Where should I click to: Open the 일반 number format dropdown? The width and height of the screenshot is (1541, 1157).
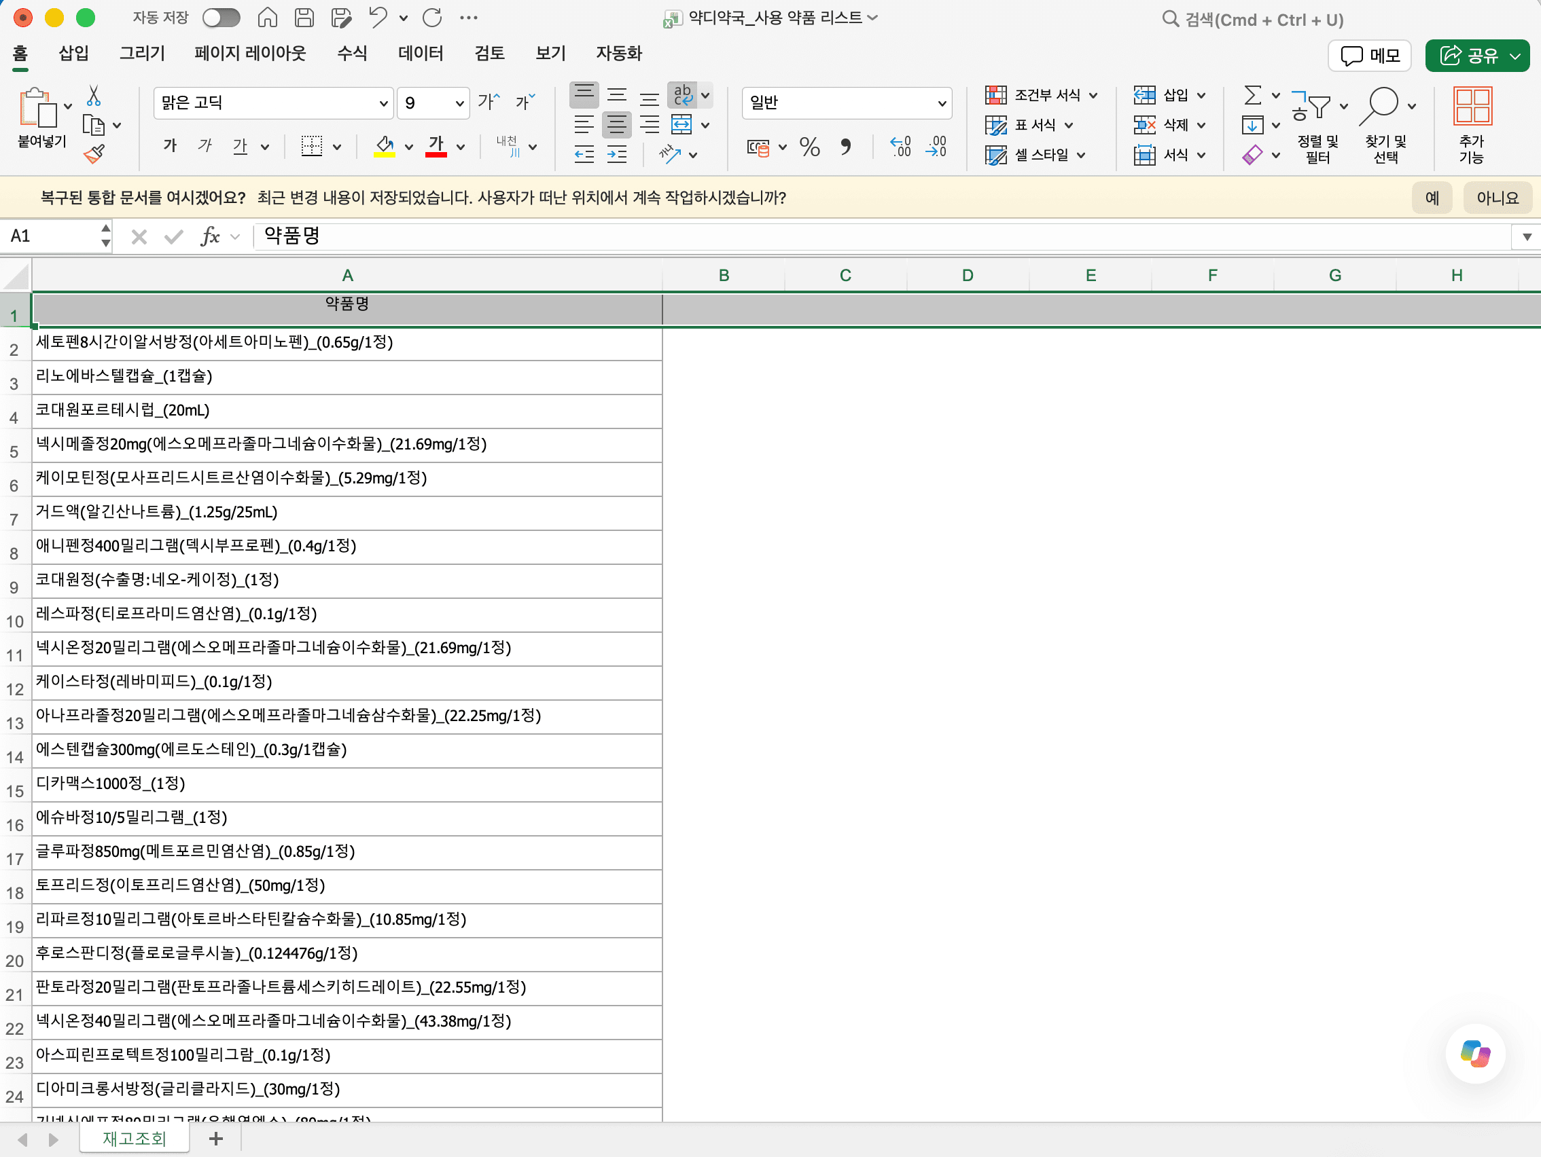point(942,103)
